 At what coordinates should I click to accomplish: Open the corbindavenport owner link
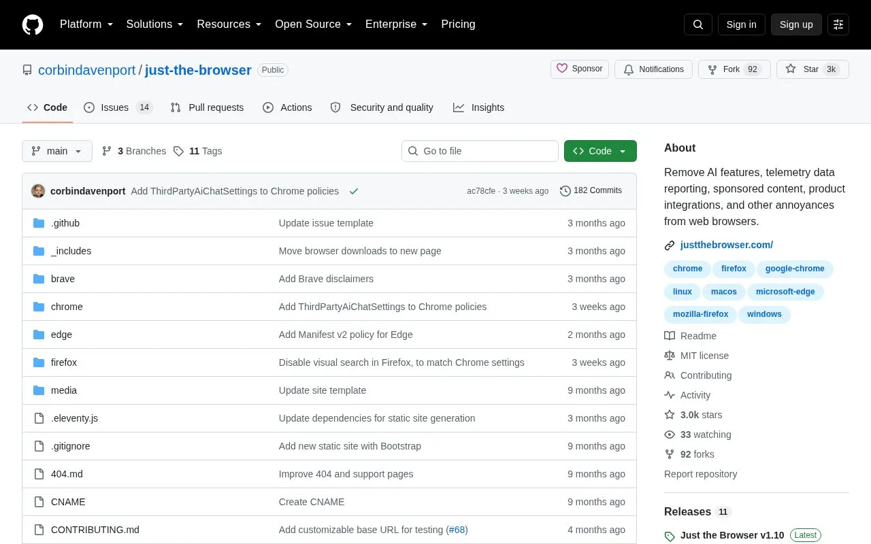87,70
